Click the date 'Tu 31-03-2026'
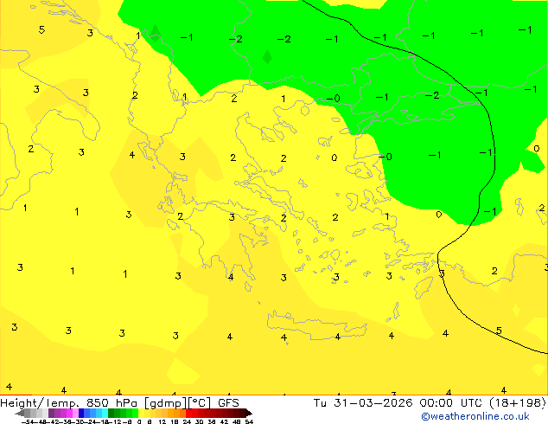Image resolution: width=548 pixels, height=424 pixels. 363,403
